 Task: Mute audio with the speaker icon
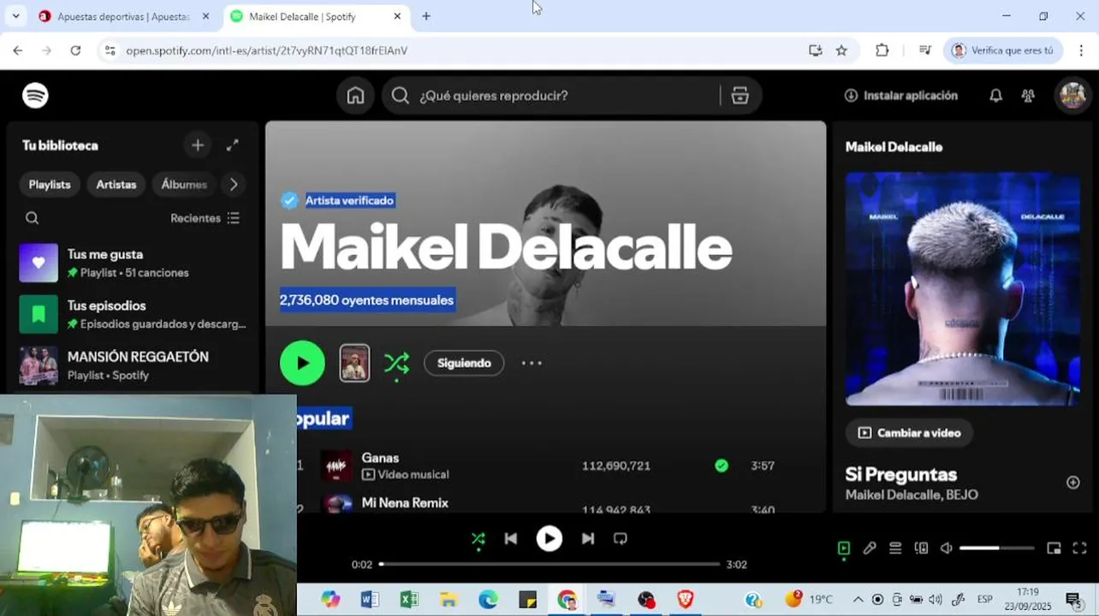point(946,548)
